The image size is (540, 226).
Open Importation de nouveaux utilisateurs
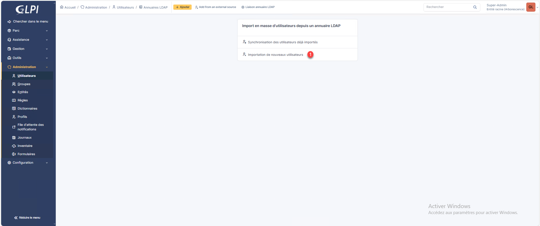(x=275, y=55)
